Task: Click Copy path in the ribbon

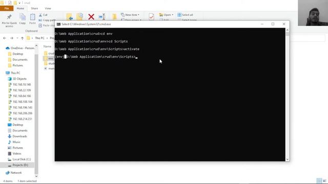Action: (x=47, y=20)
